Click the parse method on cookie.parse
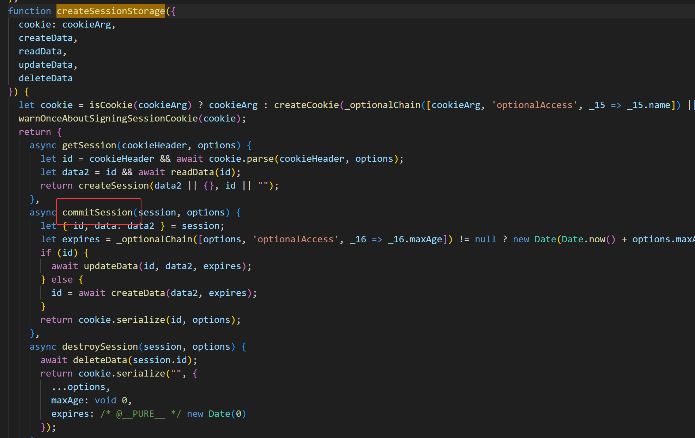 [x=260, y=159]
